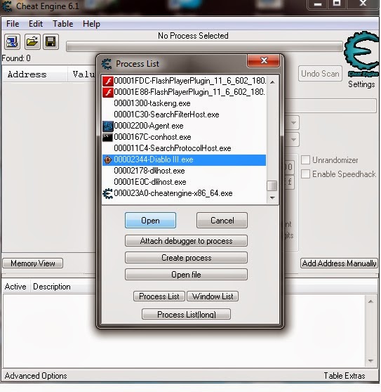Click the cheatengine-x86_64.exe gear icon

(108, 193)
